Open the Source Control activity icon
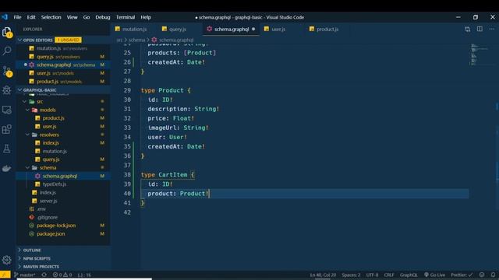 (x=7, y=71)
